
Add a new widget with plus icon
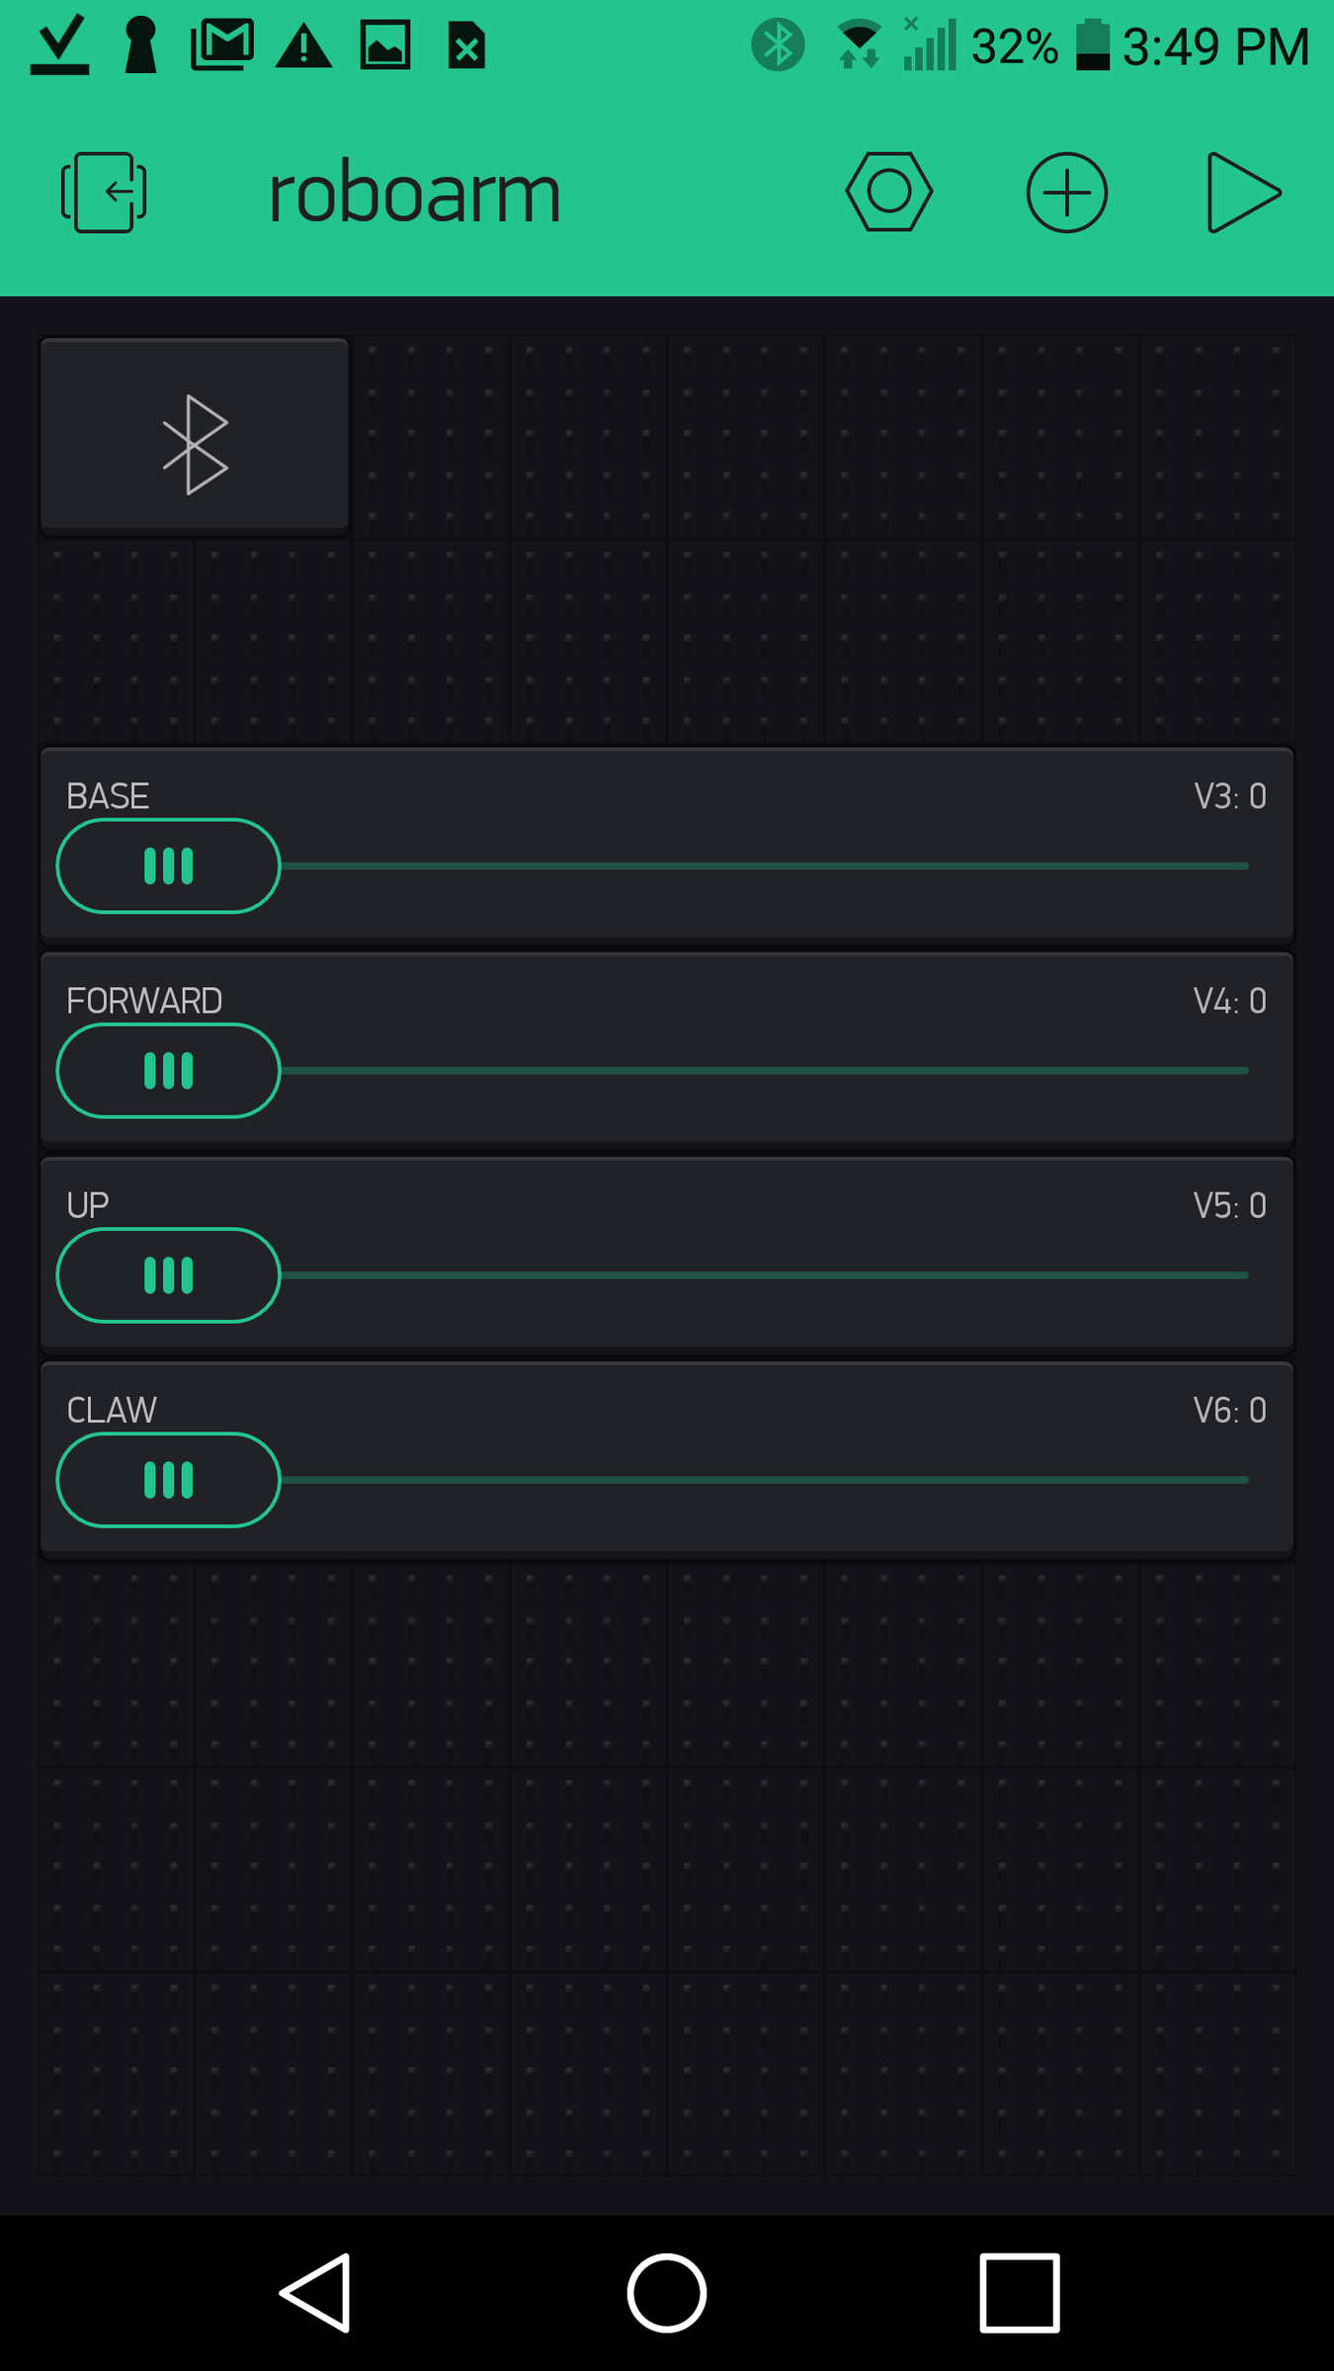coord(1066,193)
